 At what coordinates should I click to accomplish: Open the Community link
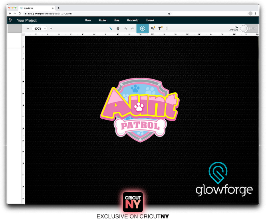click(133, 20)
